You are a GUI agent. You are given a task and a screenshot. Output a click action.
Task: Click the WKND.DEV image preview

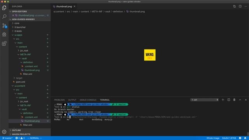click(x=150, y=55)
